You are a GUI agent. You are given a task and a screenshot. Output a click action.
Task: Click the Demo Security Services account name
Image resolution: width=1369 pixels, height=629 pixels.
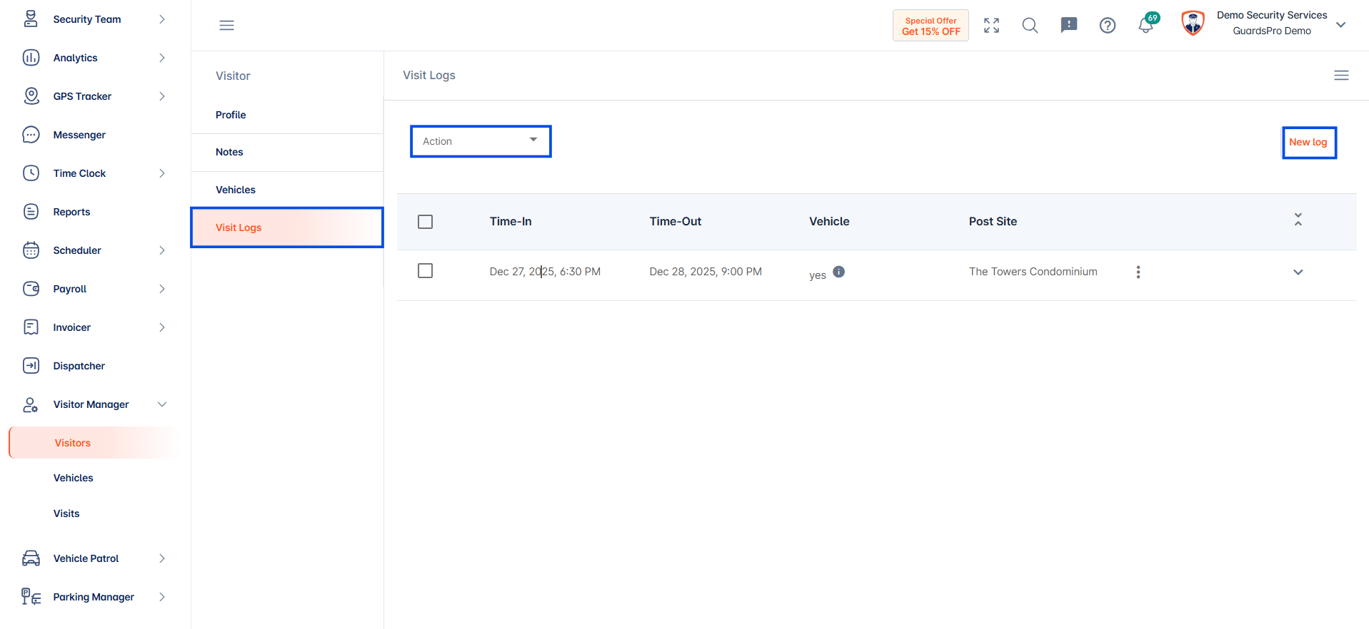[x=1272, y=15]
